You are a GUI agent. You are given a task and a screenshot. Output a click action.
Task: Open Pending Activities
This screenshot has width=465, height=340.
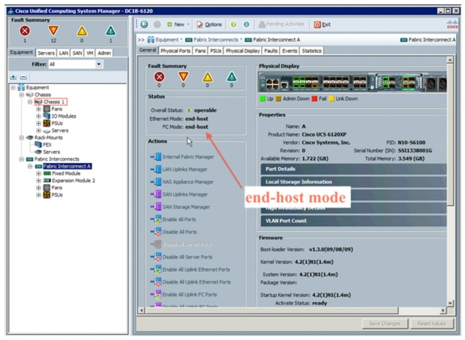tap(282, 24)
